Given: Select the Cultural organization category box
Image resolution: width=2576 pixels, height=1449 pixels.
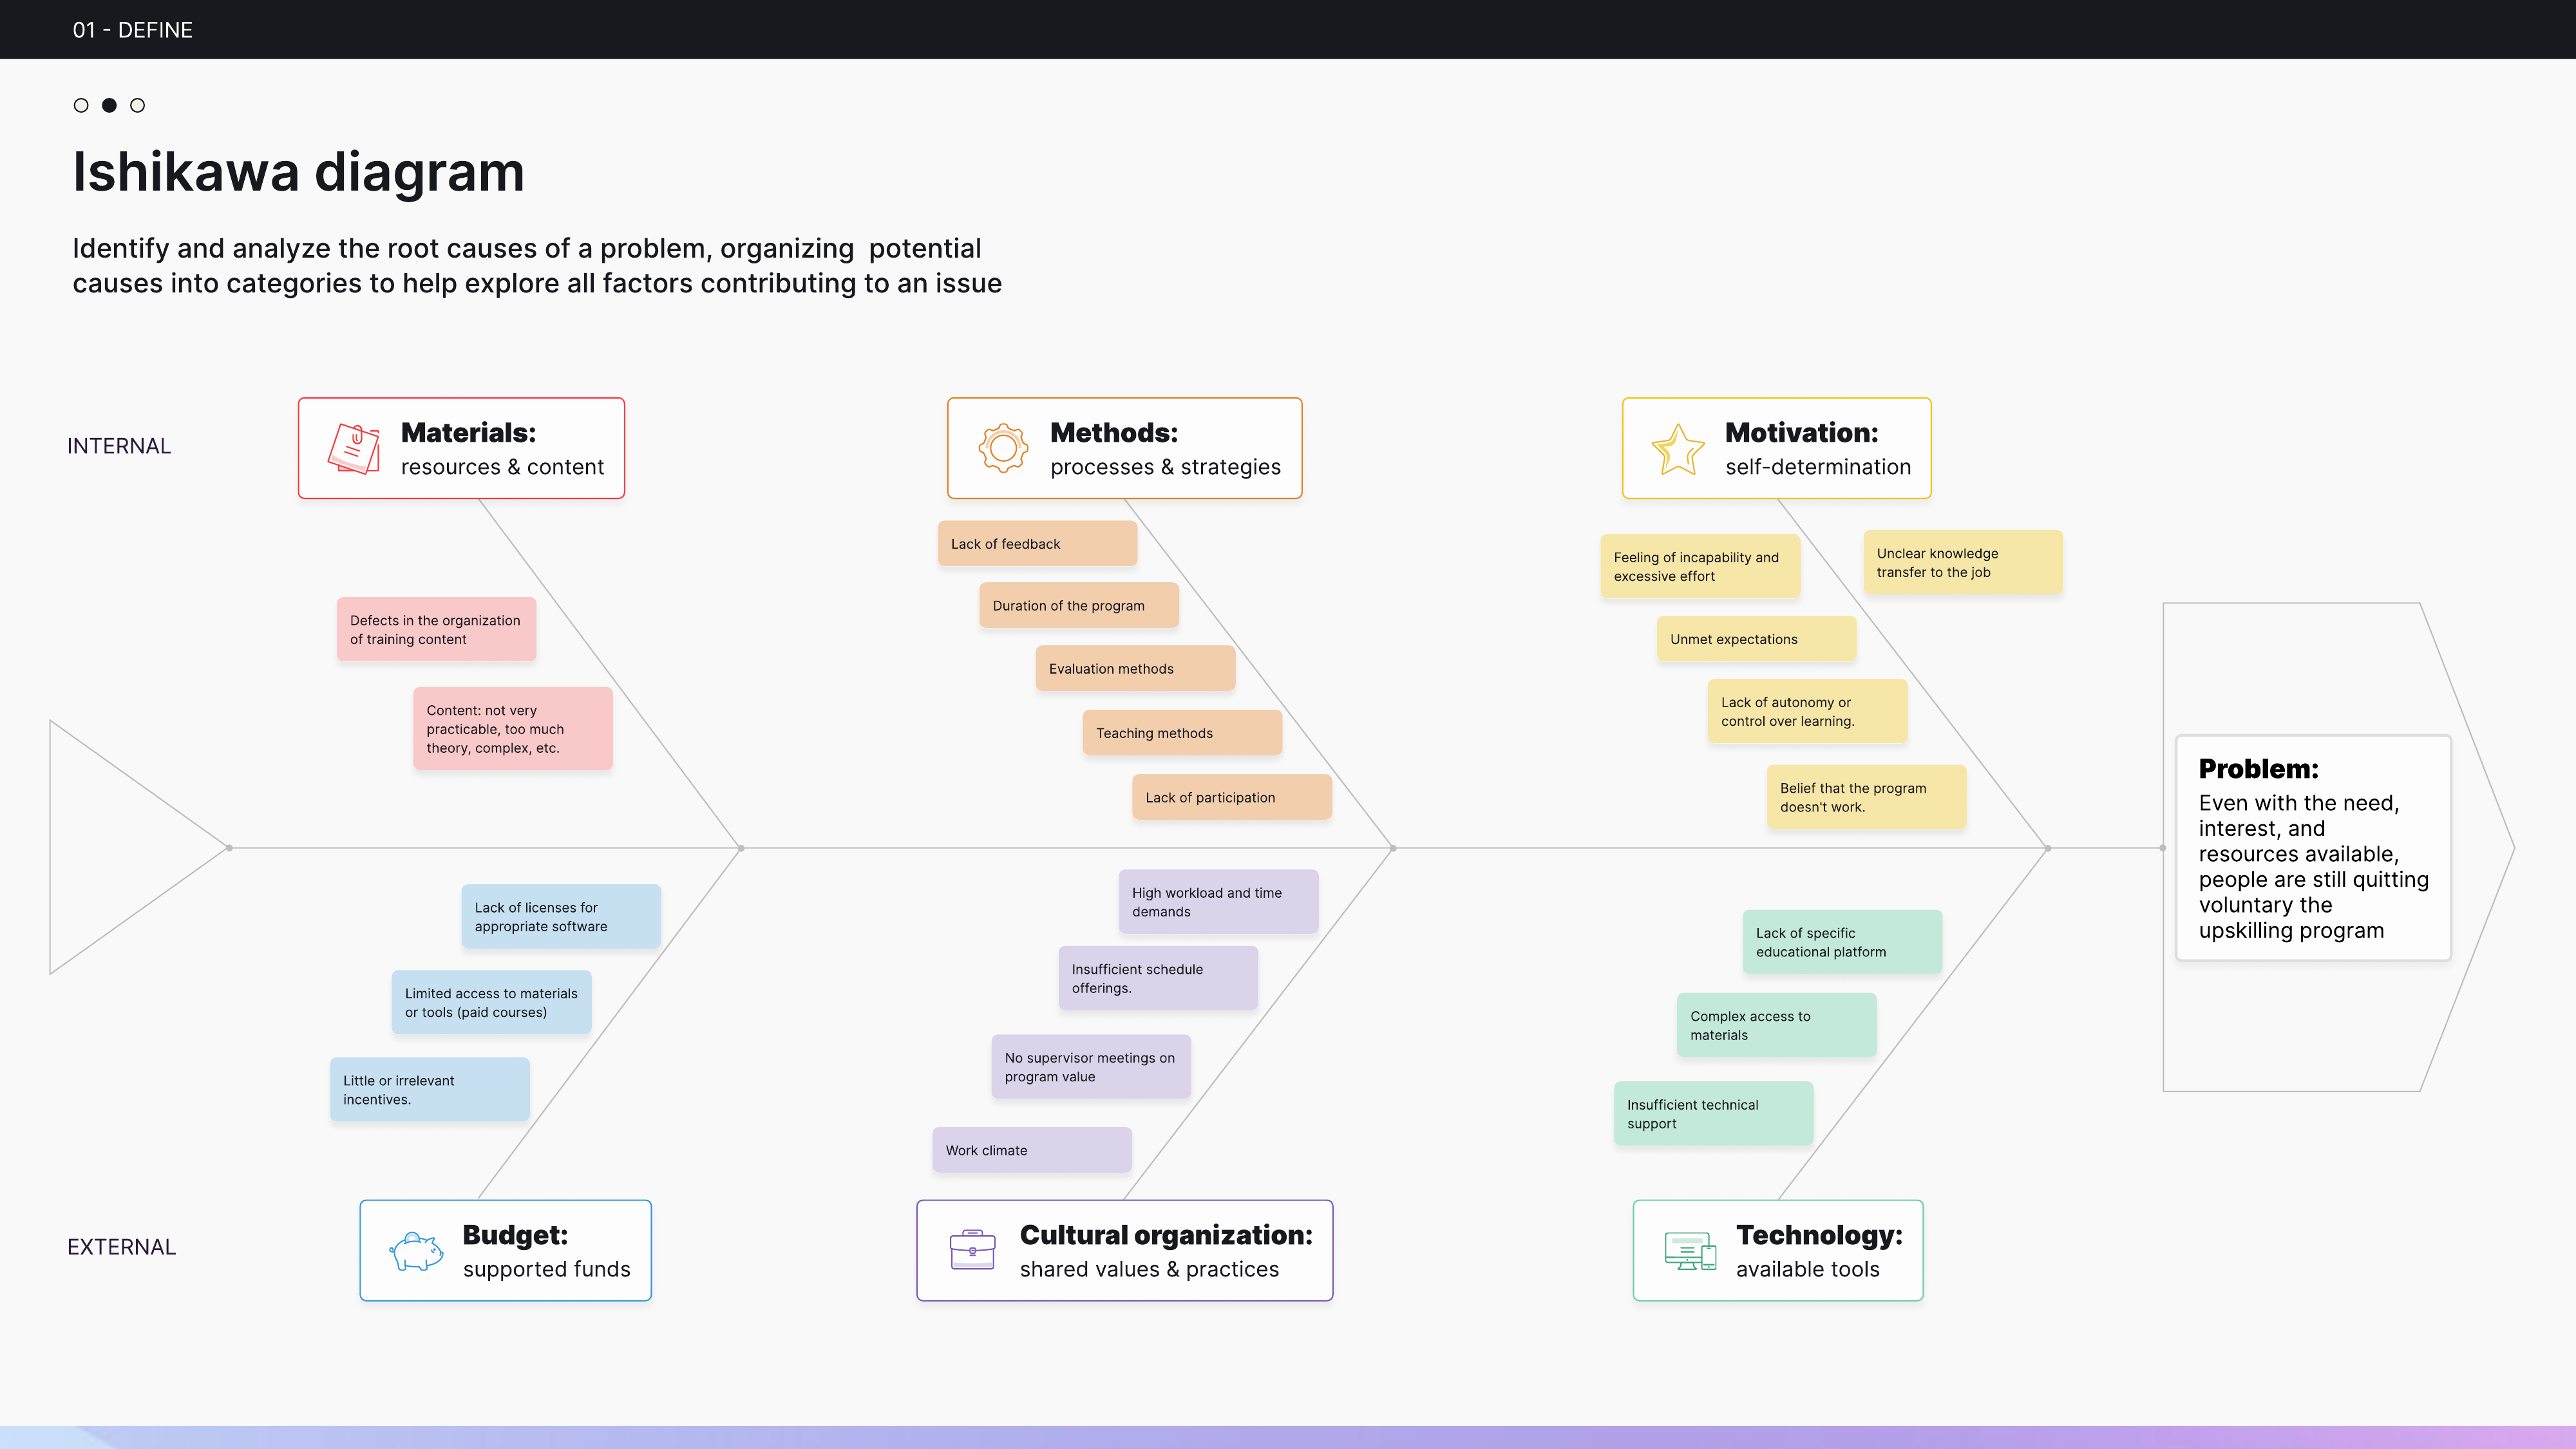Looking at the screenshot, I should tap(1124, 1250).
